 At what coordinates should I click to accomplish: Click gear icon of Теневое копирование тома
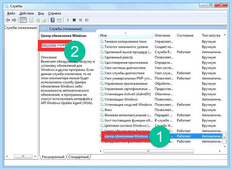pyautogui.click(x=102, y=42)
